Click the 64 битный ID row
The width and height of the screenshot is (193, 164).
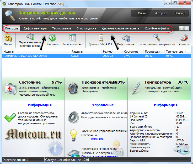[159, 116]
